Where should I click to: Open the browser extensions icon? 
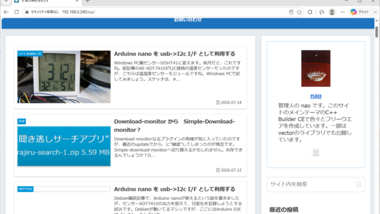310,12
